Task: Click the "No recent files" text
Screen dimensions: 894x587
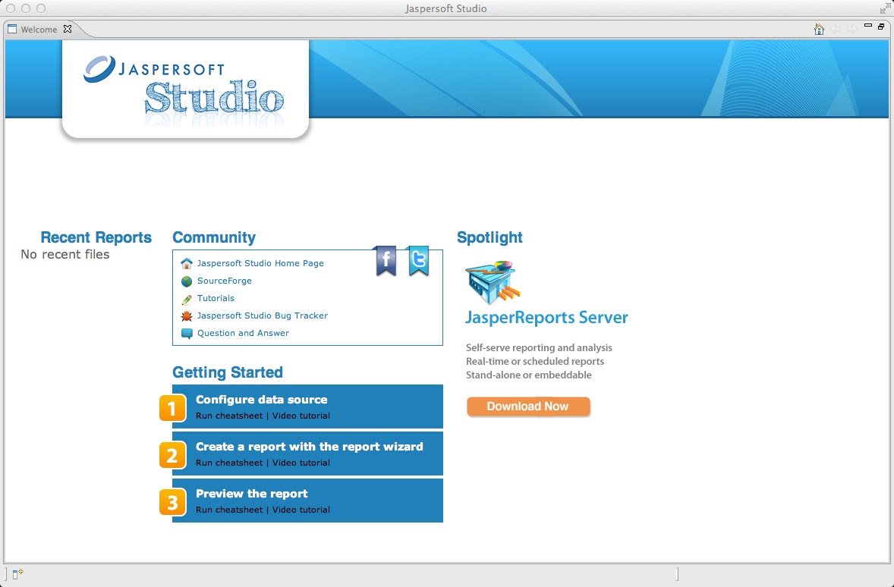Action: [x=65, y=254]
